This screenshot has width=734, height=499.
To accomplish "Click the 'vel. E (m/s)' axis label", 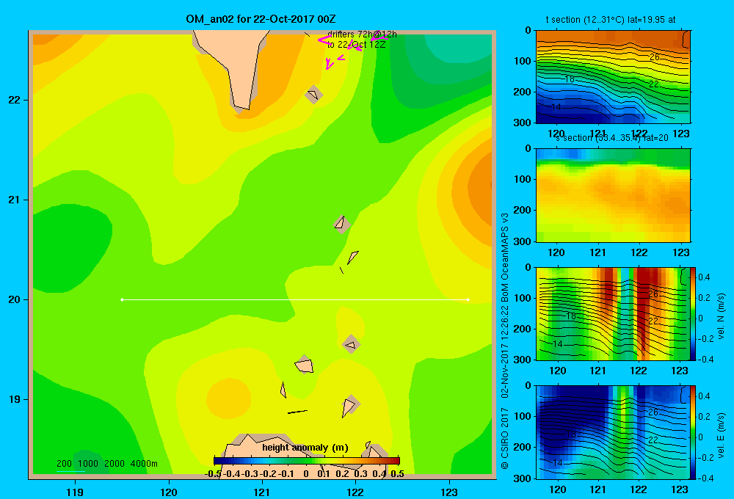I will 722,435.
